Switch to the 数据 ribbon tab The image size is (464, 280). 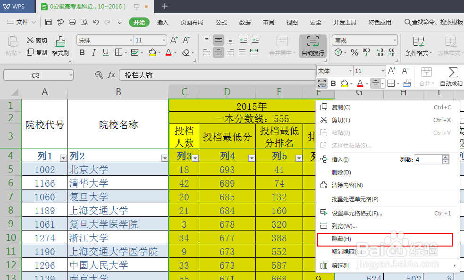coord(245,23)
